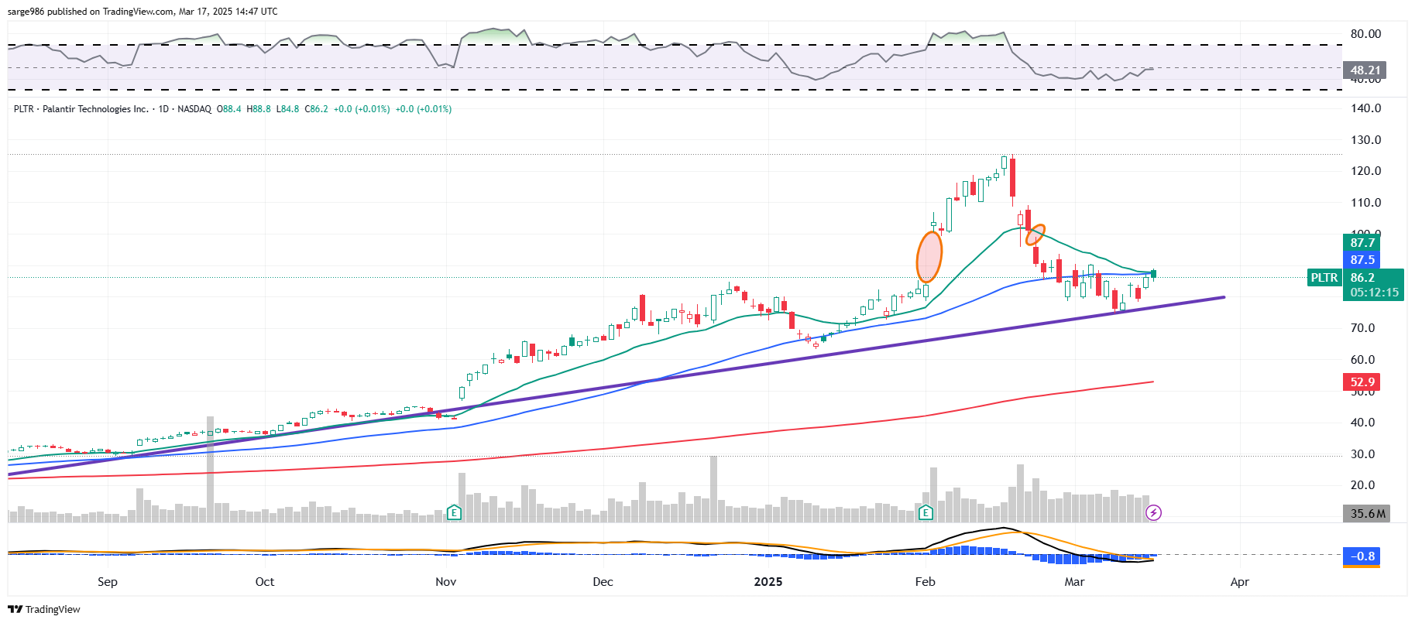Screen dimensions: 1415x623
Task: Click the 35.6M volume label
Action: tap(1367, 514)
